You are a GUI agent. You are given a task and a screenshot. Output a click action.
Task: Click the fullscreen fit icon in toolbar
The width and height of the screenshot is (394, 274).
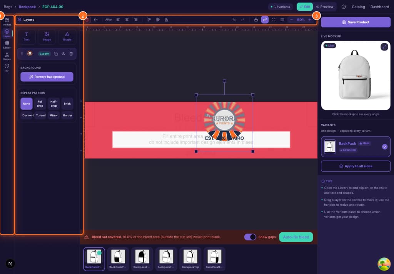click(x=274, y=20)
